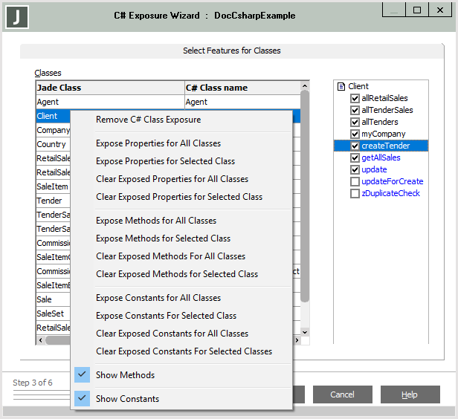This screenshot has height=419, width=458.
Task: Select Expose Constants For Selected Class
Action: [181, 316]
